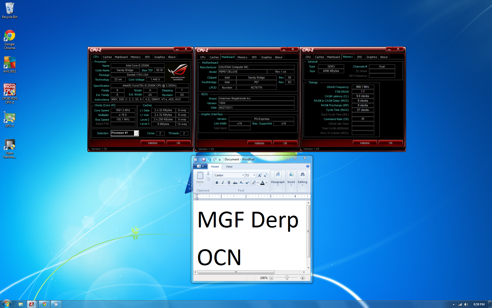Open font color dropdown arrow in WordPad
The image size is (492, 308).
(x=266, y=183)
